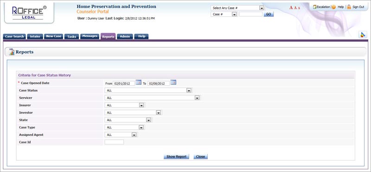Click the case number search text box
This screenshot has height=172, width=371.
click(250, 14)
